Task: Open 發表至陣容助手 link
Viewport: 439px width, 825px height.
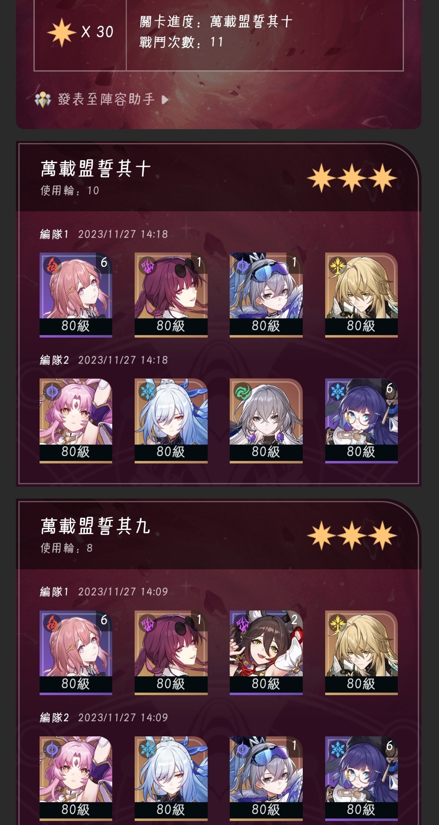Action: click(106, 99)
